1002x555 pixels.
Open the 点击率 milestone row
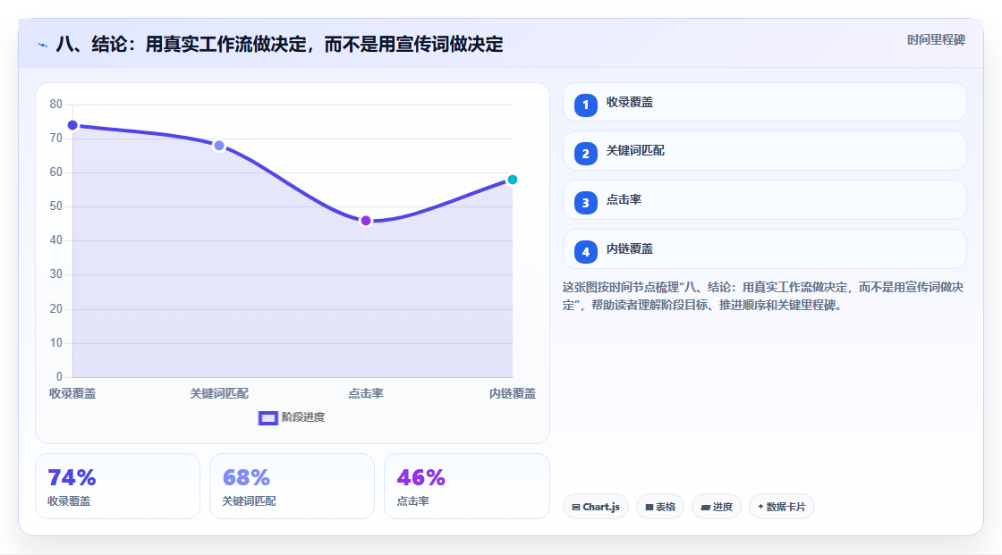point(764,200)
